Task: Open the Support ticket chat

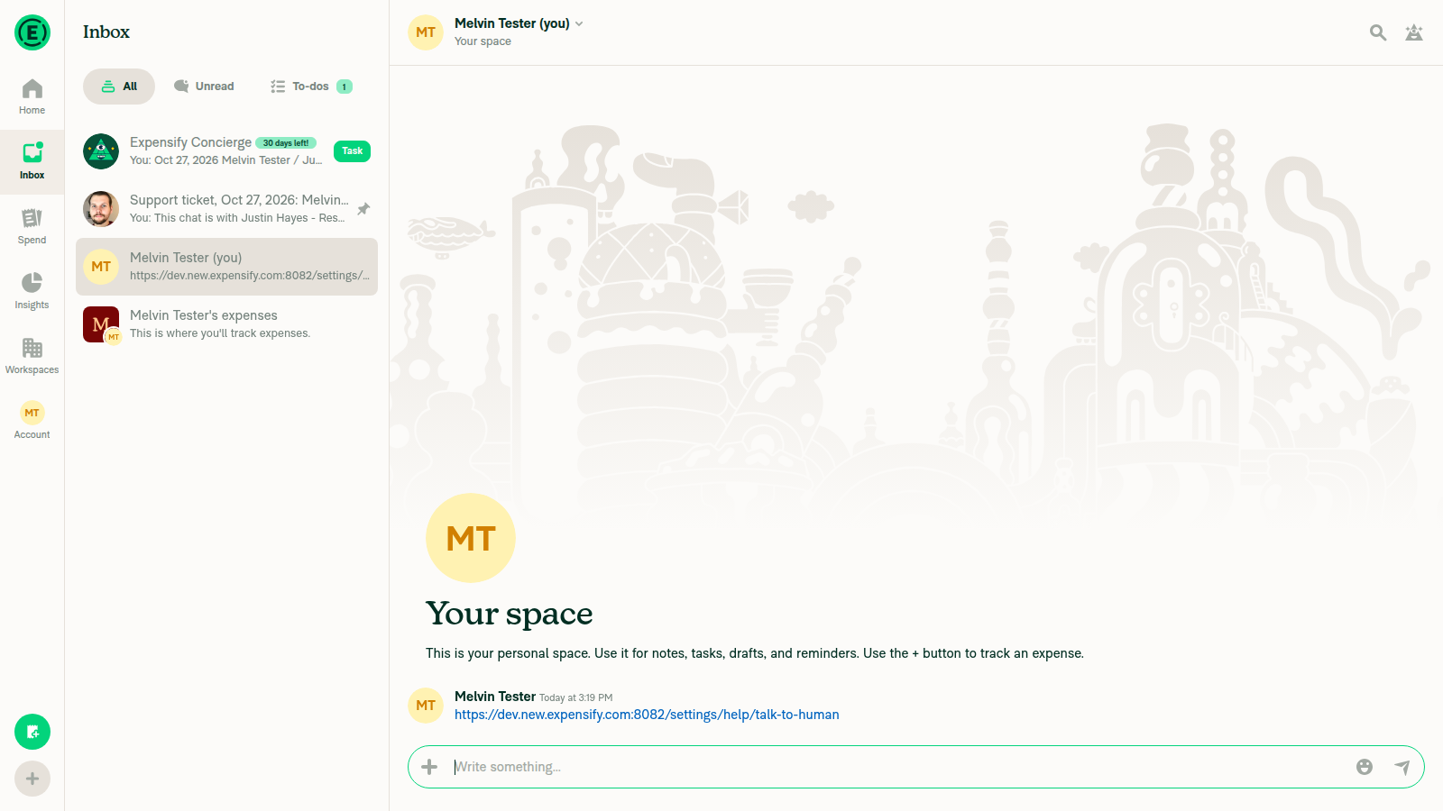Action: click(226, 209)
